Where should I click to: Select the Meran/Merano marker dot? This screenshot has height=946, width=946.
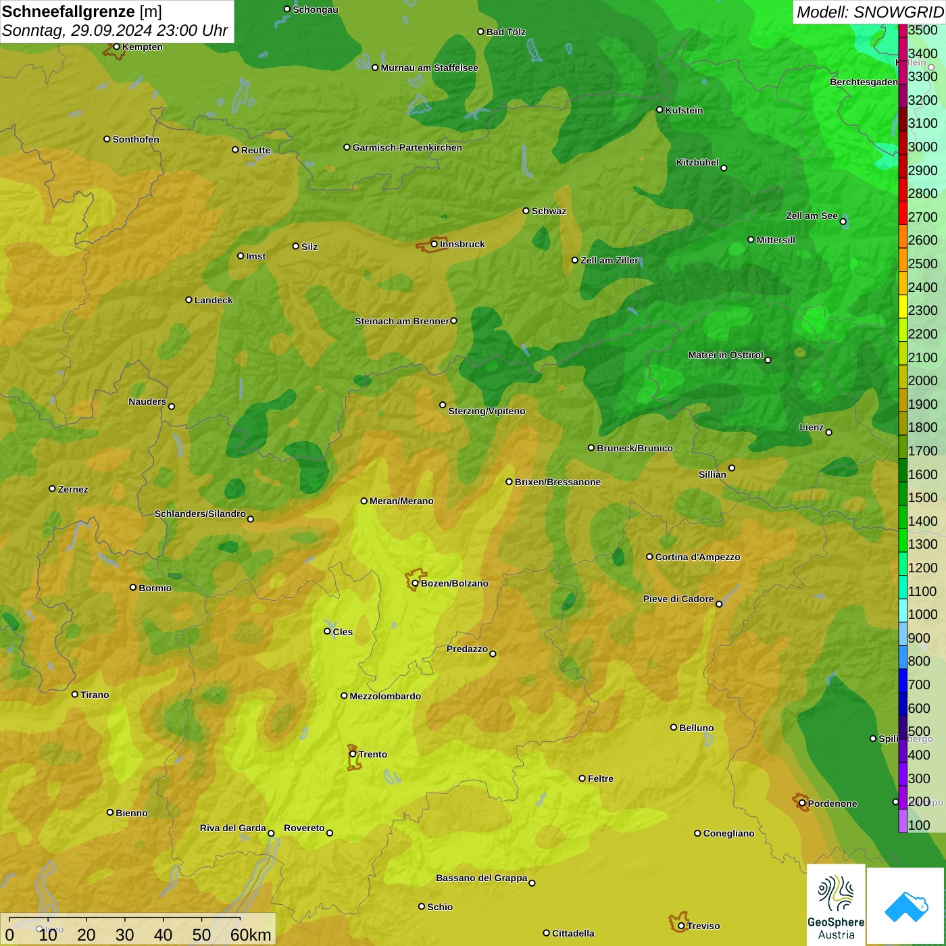coord(364,501)
